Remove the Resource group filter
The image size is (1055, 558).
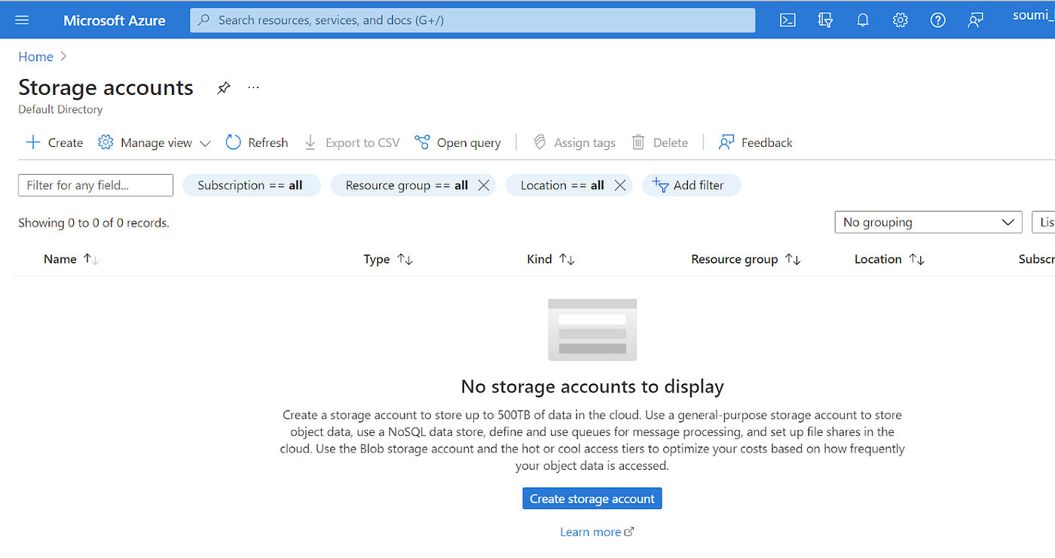(484, 184)
